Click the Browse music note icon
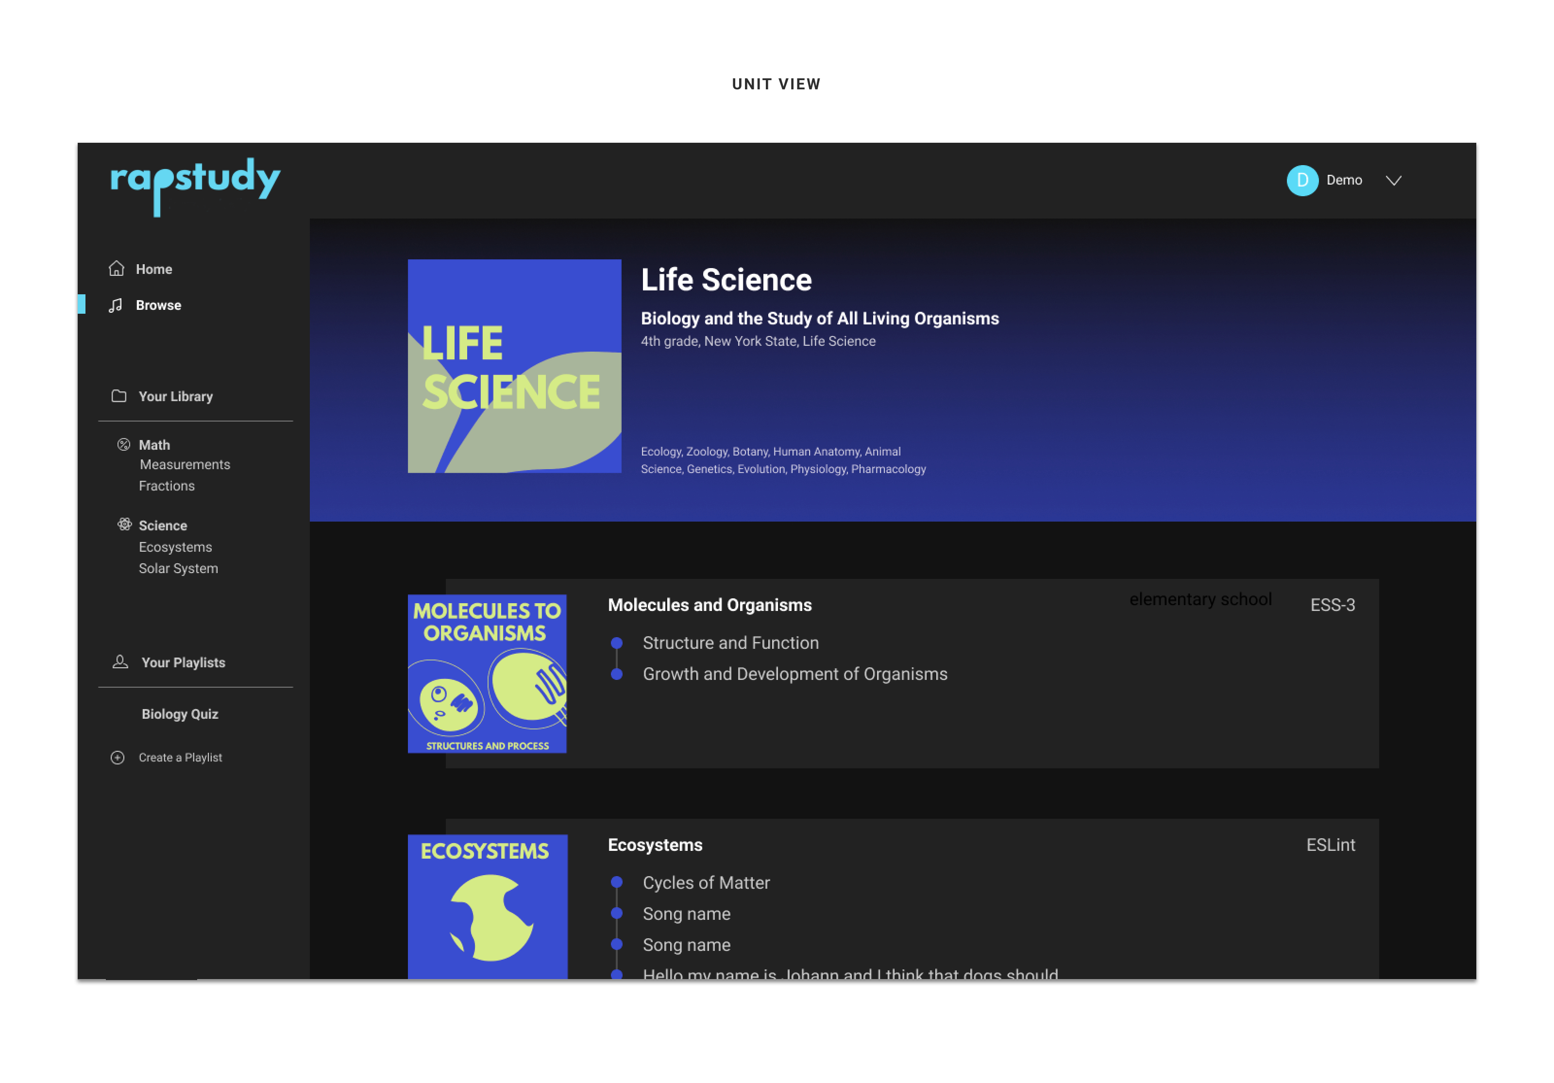 point(116,305)
